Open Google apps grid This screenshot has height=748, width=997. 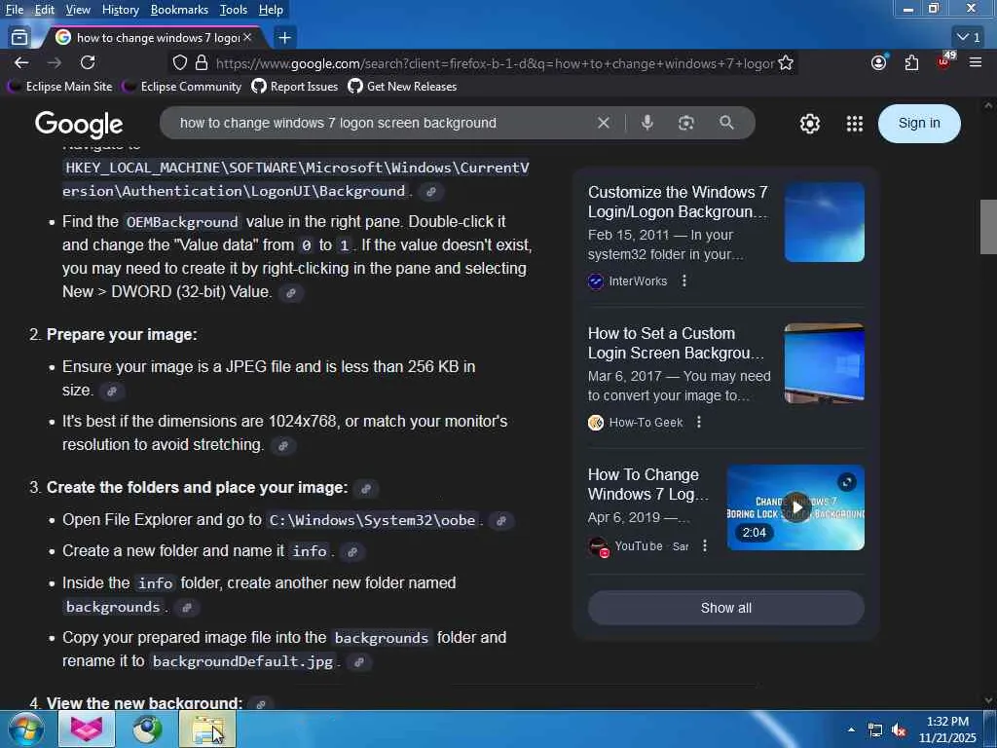(855, 124)
